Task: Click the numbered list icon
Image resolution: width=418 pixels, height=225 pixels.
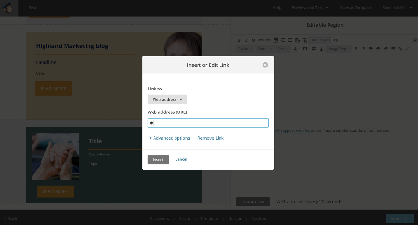Action: tap(283, 40)
